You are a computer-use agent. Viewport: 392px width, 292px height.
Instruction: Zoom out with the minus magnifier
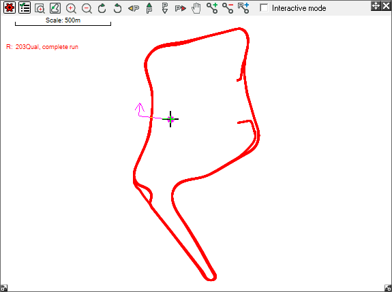[x=87, y=8]
